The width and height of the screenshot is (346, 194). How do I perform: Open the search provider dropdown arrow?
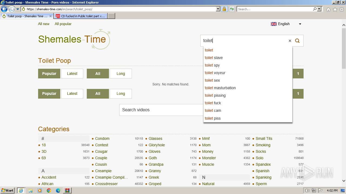tap(320, 9)
